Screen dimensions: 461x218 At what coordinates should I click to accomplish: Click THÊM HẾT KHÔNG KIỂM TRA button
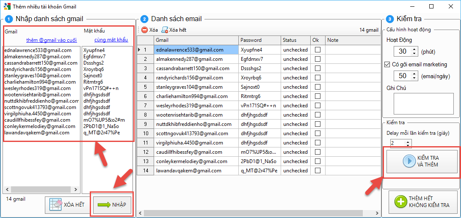tap(422, 202)
